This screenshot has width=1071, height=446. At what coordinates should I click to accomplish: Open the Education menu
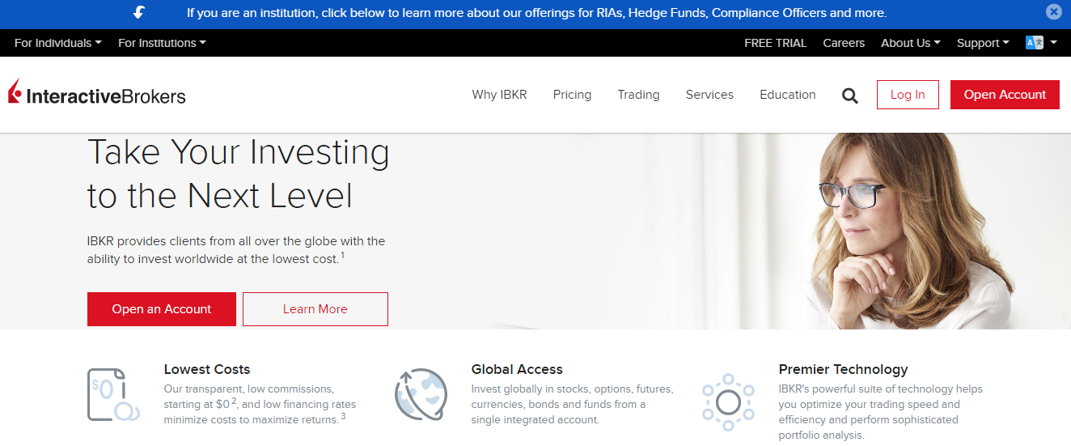pyautogui.click(x=787, y=95)
